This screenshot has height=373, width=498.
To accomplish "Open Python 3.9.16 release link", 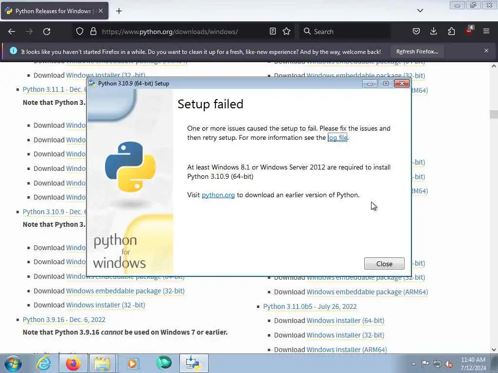I will 64,320.
